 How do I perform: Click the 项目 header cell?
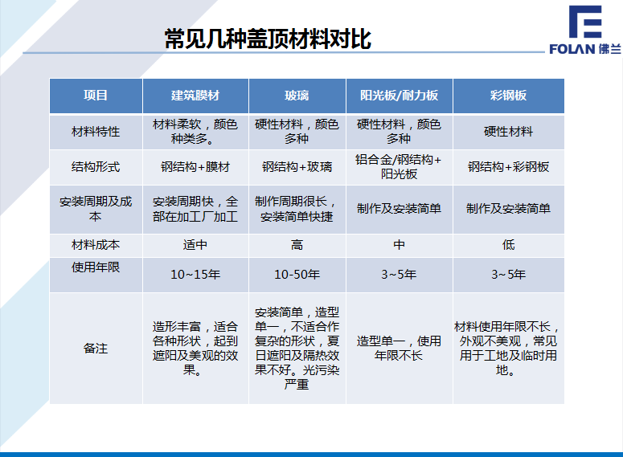(x=96, y=96)
